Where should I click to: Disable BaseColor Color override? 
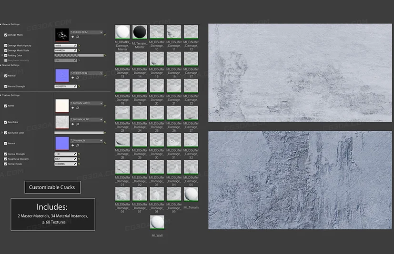6,133
